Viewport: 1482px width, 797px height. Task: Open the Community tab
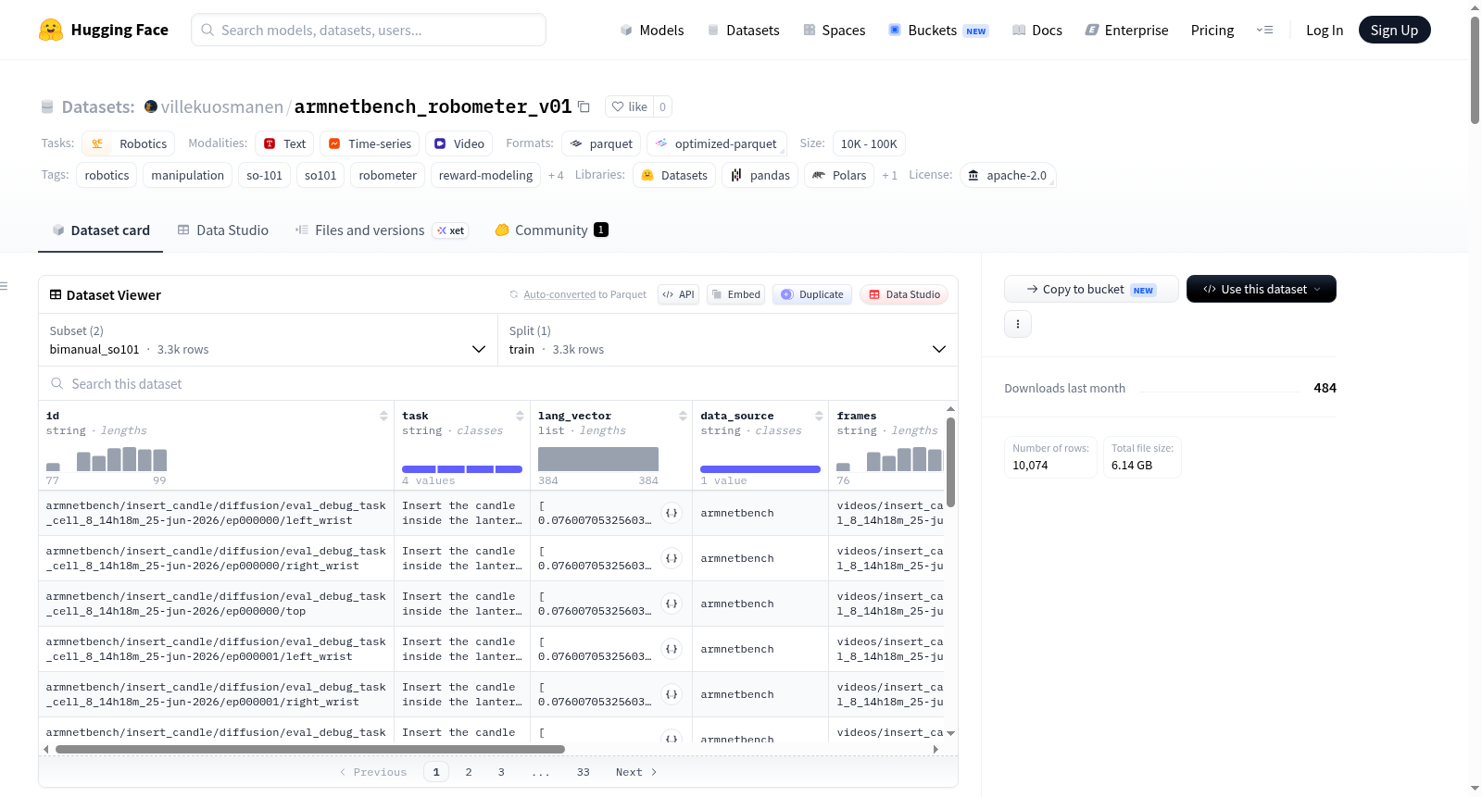(552, 230)
